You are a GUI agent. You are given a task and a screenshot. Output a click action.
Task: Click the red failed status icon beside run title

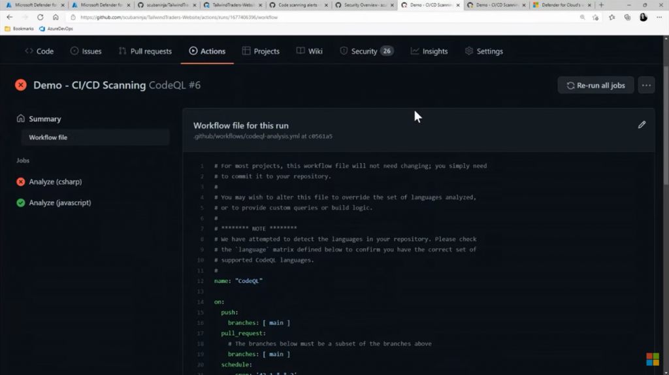pos(20,85)
